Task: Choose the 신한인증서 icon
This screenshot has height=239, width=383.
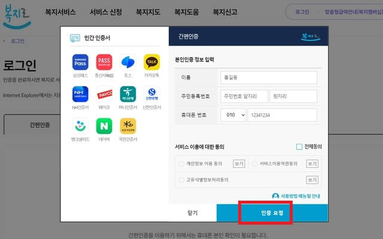Action: point(151,94)
